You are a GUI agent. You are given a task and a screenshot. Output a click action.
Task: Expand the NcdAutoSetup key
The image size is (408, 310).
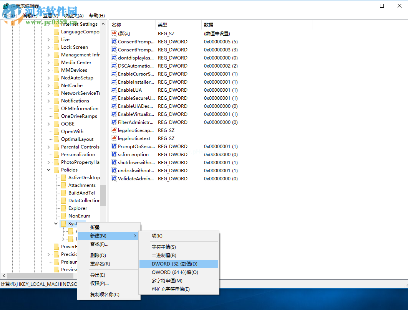(49, 77)
